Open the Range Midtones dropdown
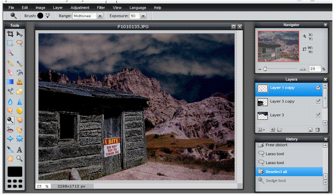Image resolution: width=333 pixels, height=195 pixels. pos(100,16)
